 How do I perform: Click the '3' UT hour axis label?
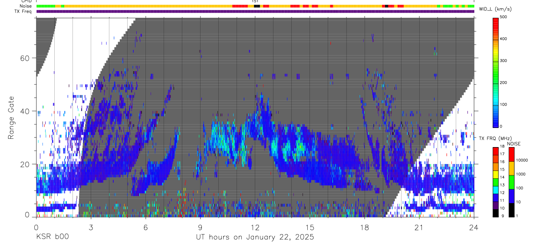91,227
